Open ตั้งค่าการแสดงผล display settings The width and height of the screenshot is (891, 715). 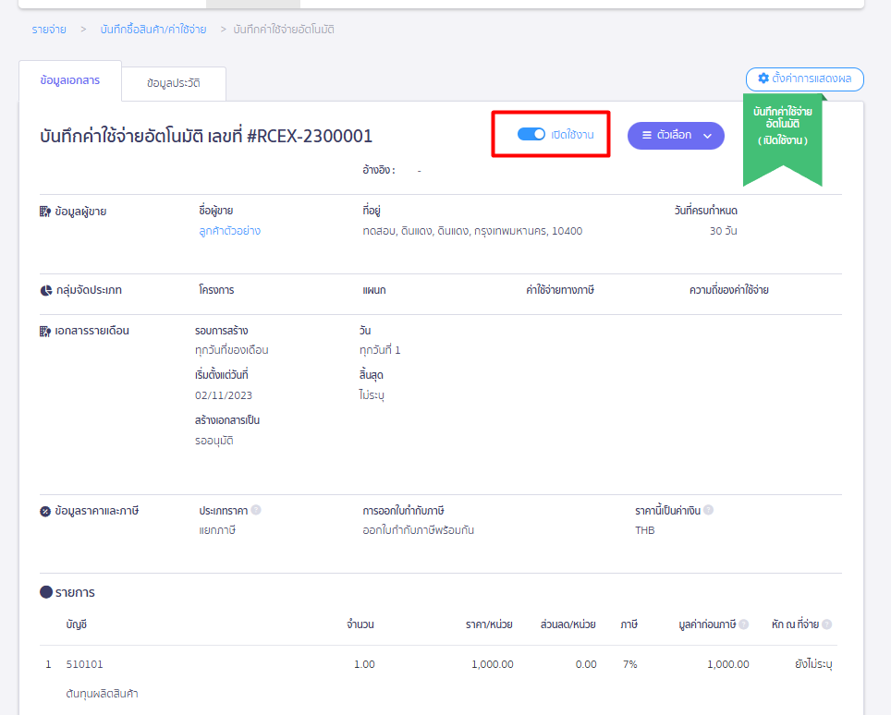pos(805,79)
